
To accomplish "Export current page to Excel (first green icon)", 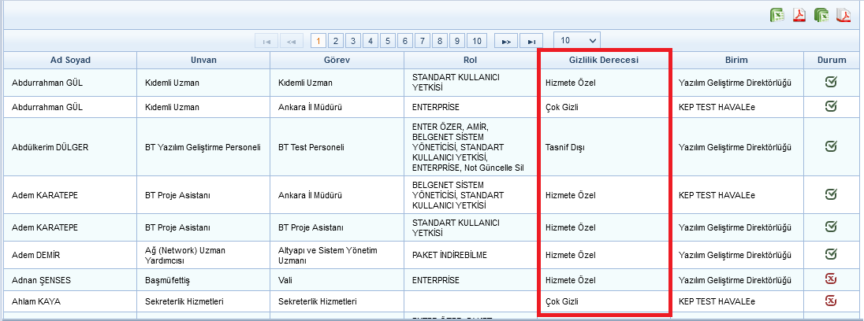I will [x=777, y=16].
